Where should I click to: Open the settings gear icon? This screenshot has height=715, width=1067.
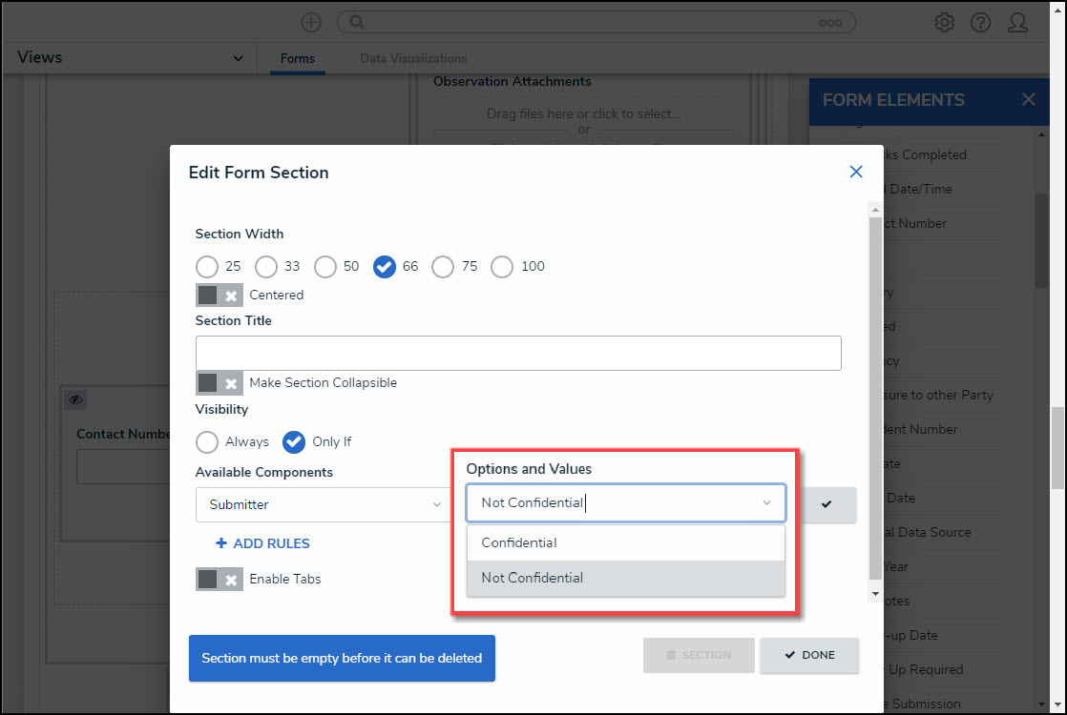pos(944,23)
